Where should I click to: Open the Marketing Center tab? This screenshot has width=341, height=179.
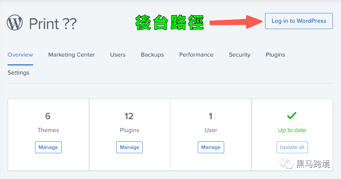pos(72,55)
